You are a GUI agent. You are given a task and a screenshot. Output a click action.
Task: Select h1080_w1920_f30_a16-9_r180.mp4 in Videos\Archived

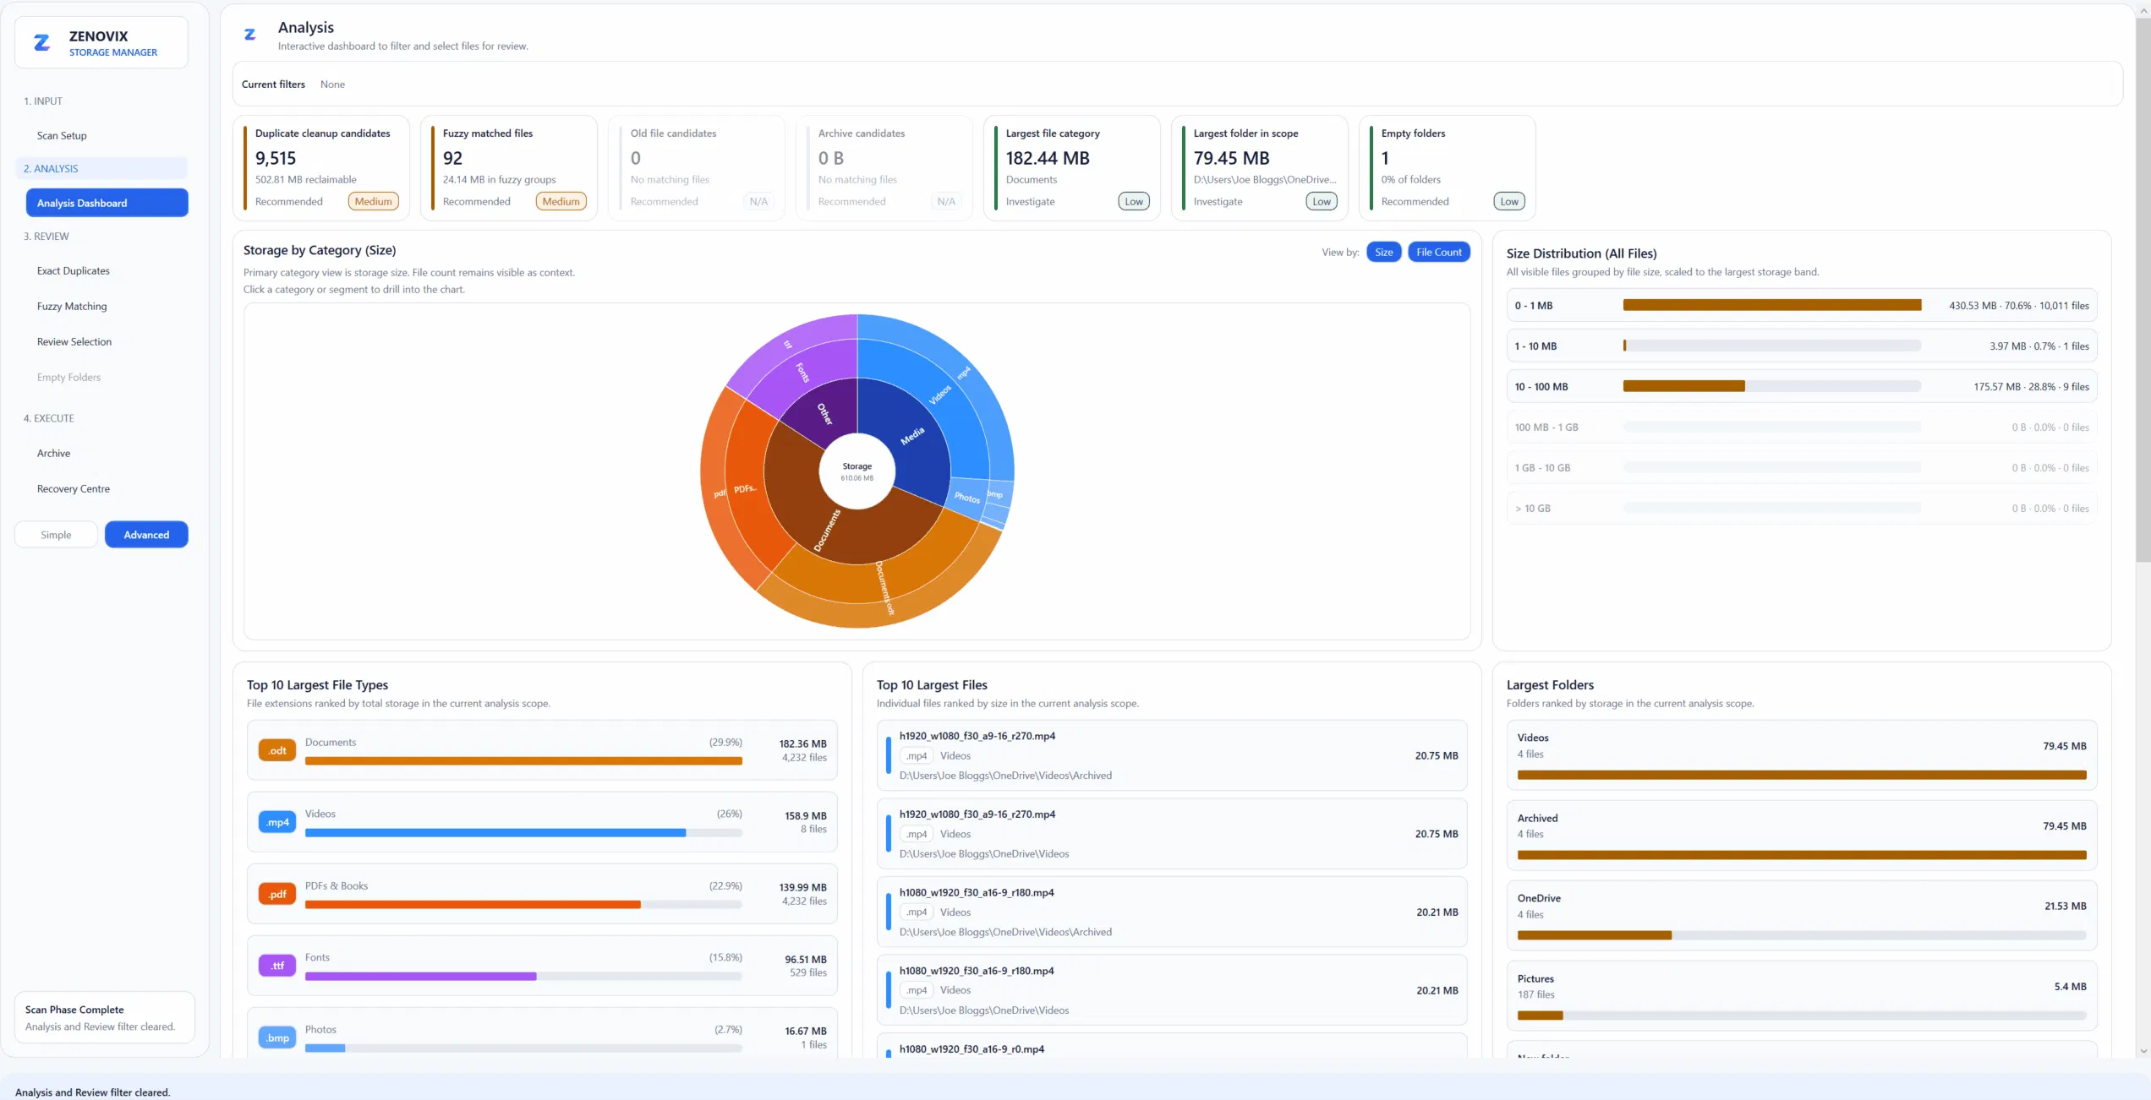[x=1172, y=912]
